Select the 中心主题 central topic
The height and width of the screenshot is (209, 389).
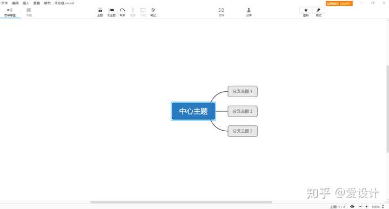tap(193, 111)
